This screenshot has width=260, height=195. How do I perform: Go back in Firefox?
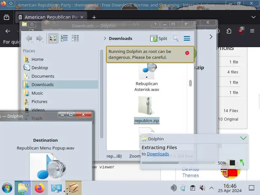pos(7,31)
